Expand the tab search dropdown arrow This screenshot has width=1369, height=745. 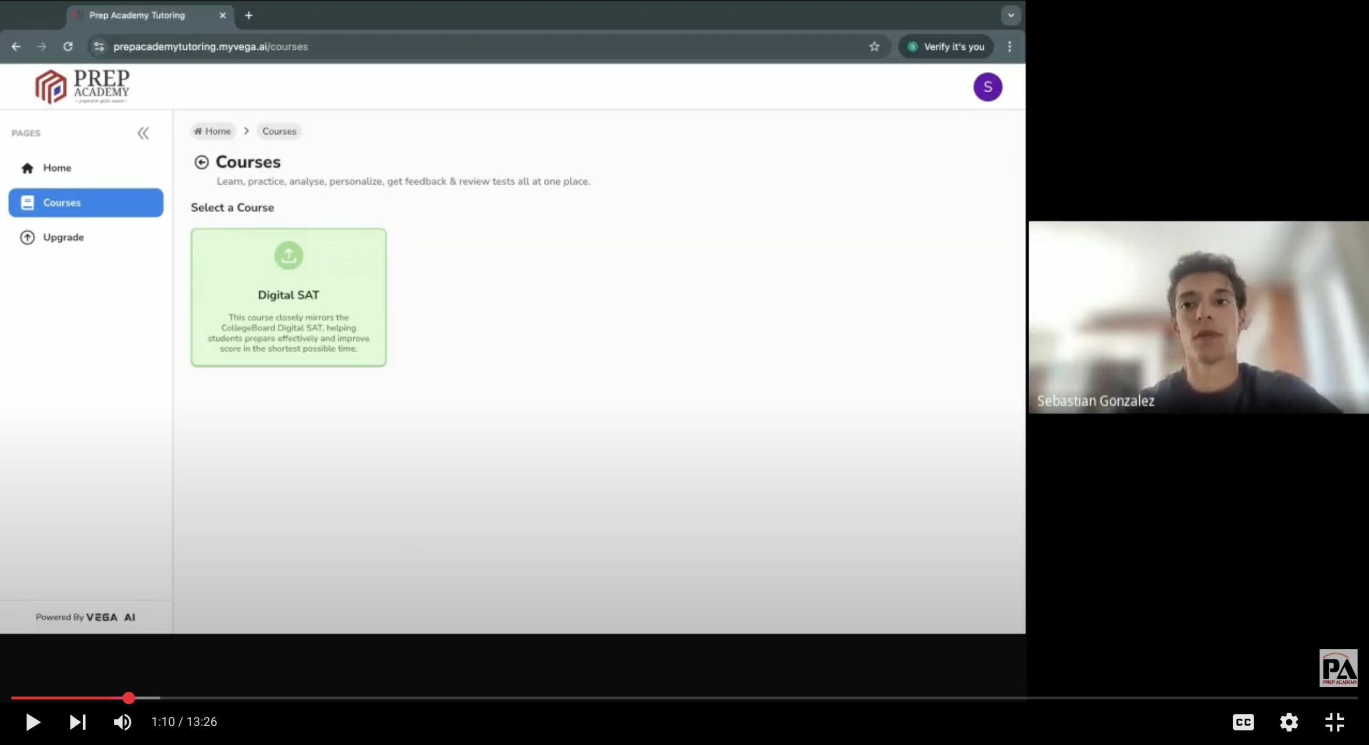pyautogui.click(x=1010, y=16)
